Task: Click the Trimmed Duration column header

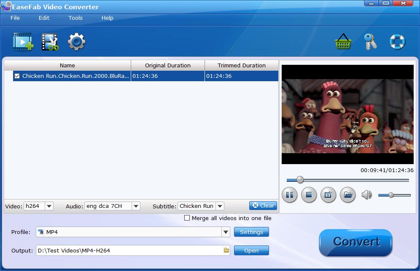Action: click(241, 66)
